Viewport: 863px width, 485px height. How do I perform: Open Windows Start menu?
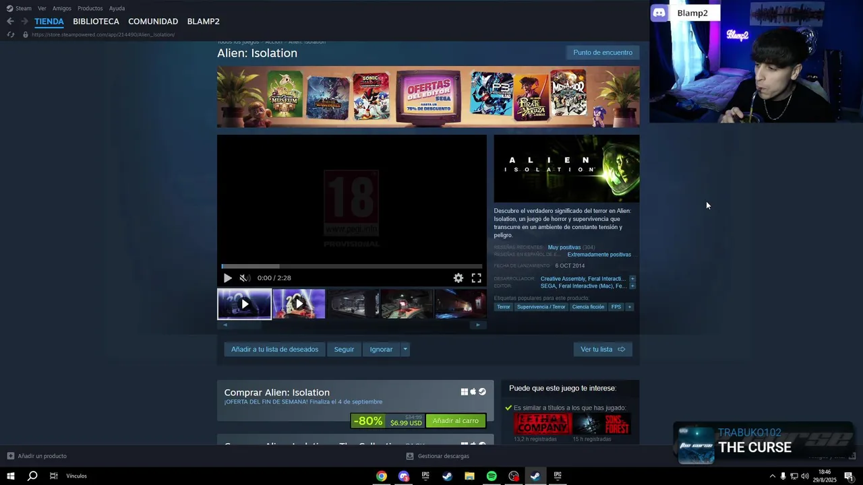(11, 476)
